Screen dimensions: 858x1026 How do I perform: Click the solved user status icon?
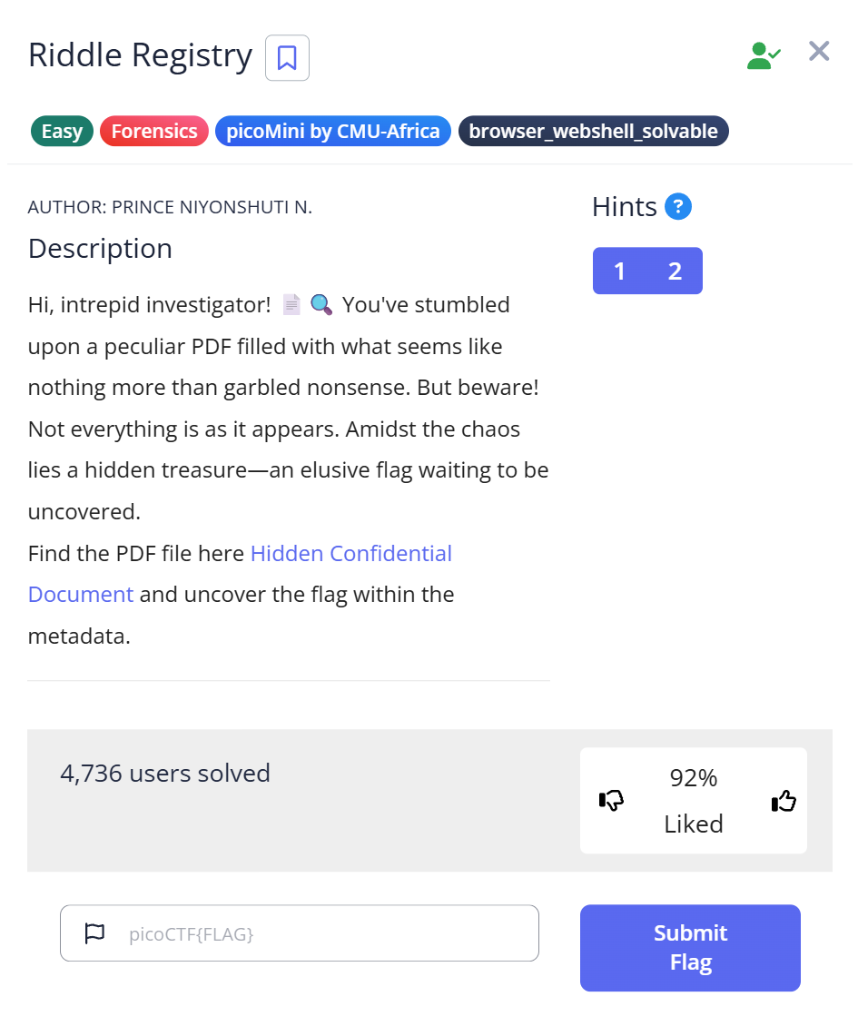pyautogui.click(x=763, y=56)
